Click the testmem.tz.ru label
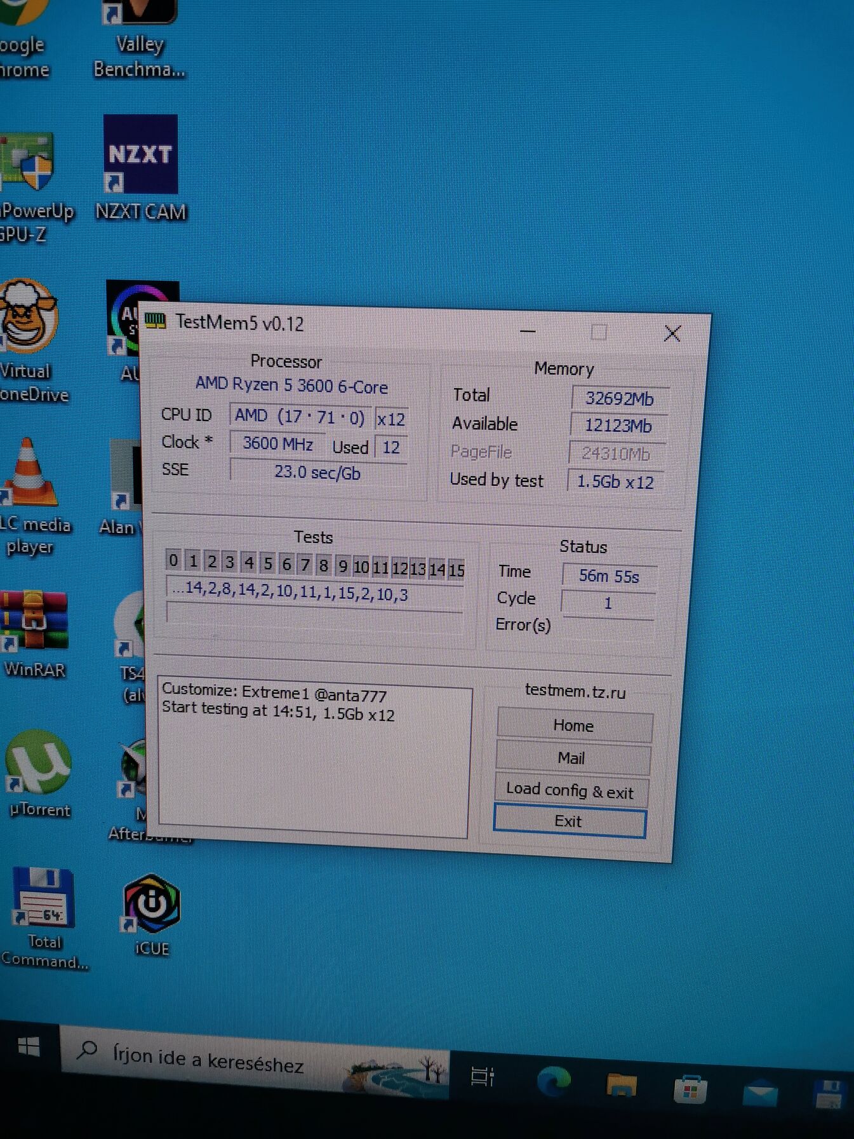854x1139 pixels. (575, 691)
